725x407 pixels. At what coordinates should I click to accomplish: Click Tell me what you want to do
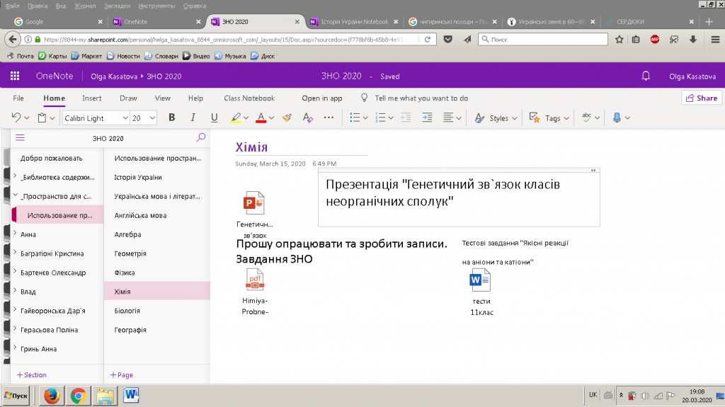coord(421,98)
